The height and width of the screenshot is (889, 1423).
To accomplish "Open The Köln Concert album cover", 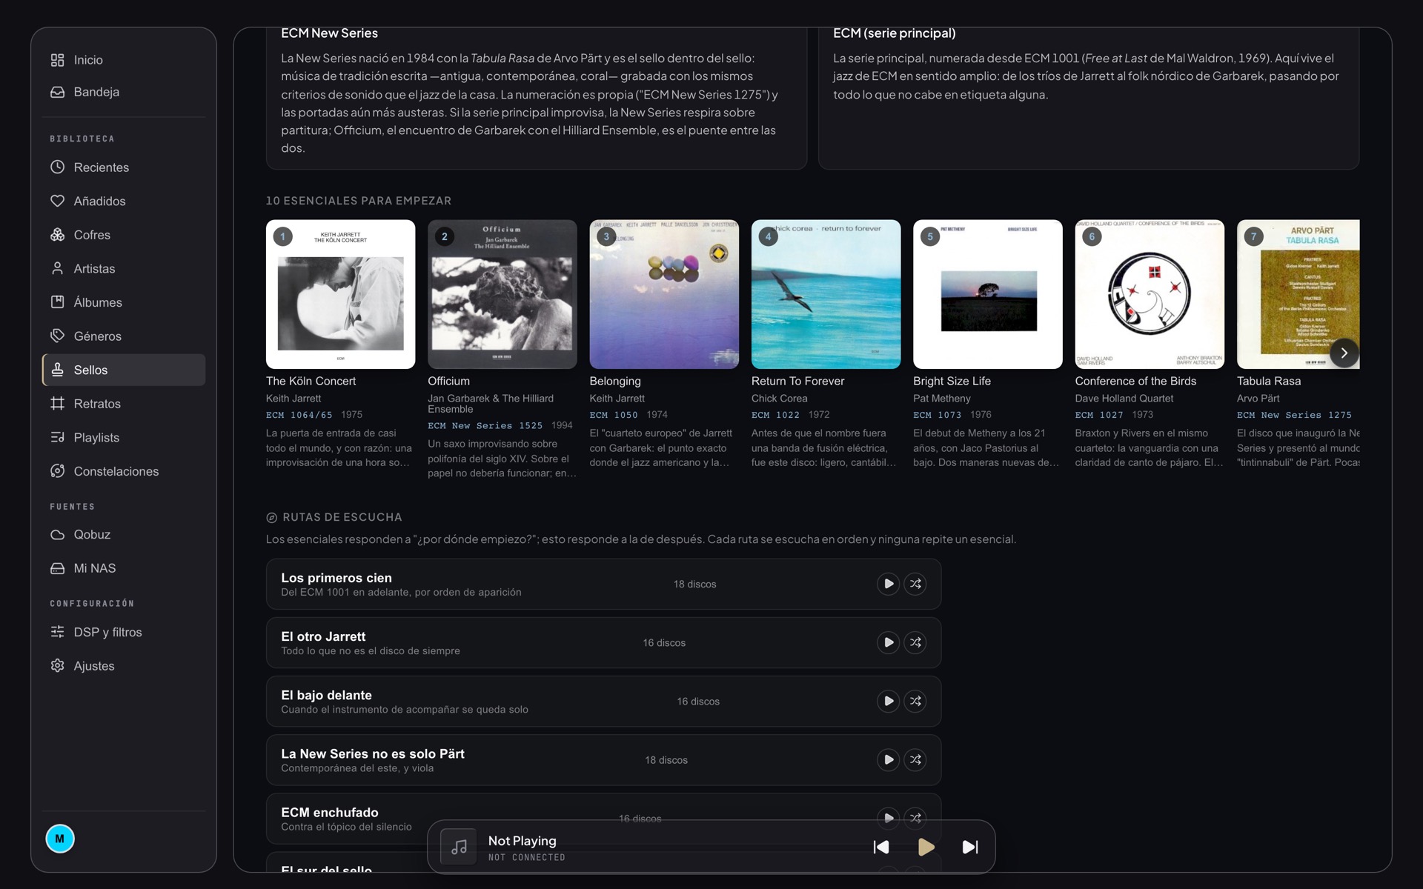I will coord(340,294).
